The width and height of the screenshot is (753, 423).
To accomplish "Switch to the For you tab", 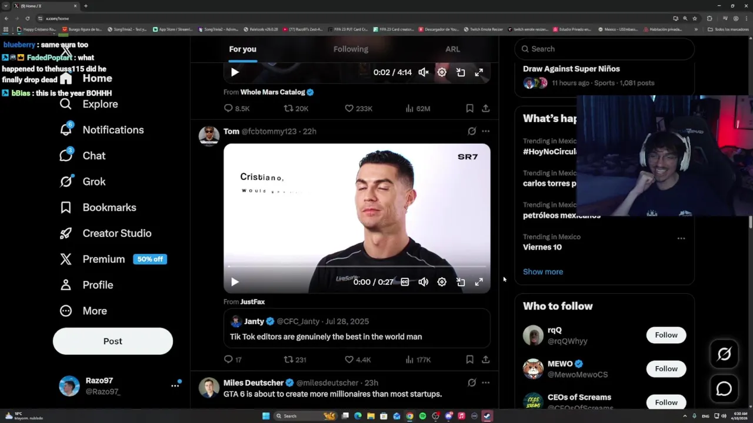I will tap(242, 49).
